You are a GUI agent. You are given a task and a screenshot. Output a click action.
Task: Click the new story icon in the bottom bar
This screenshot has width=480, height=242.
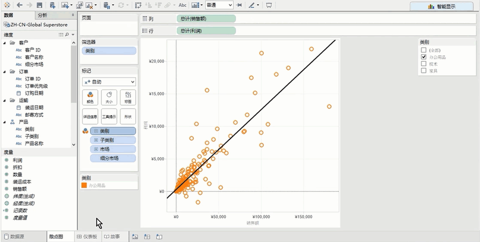[159, 236]
